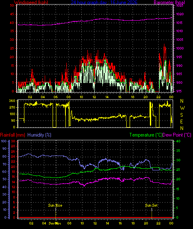Click the S compass direction letter

(x=182, y=115)
